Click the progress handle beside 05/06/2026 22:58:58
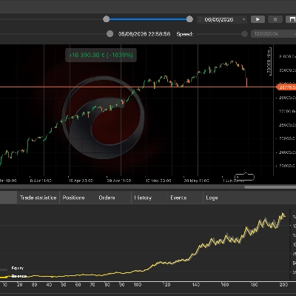This screenshot has width=296, height=296. pyautogui.click(x=110, y=34)
